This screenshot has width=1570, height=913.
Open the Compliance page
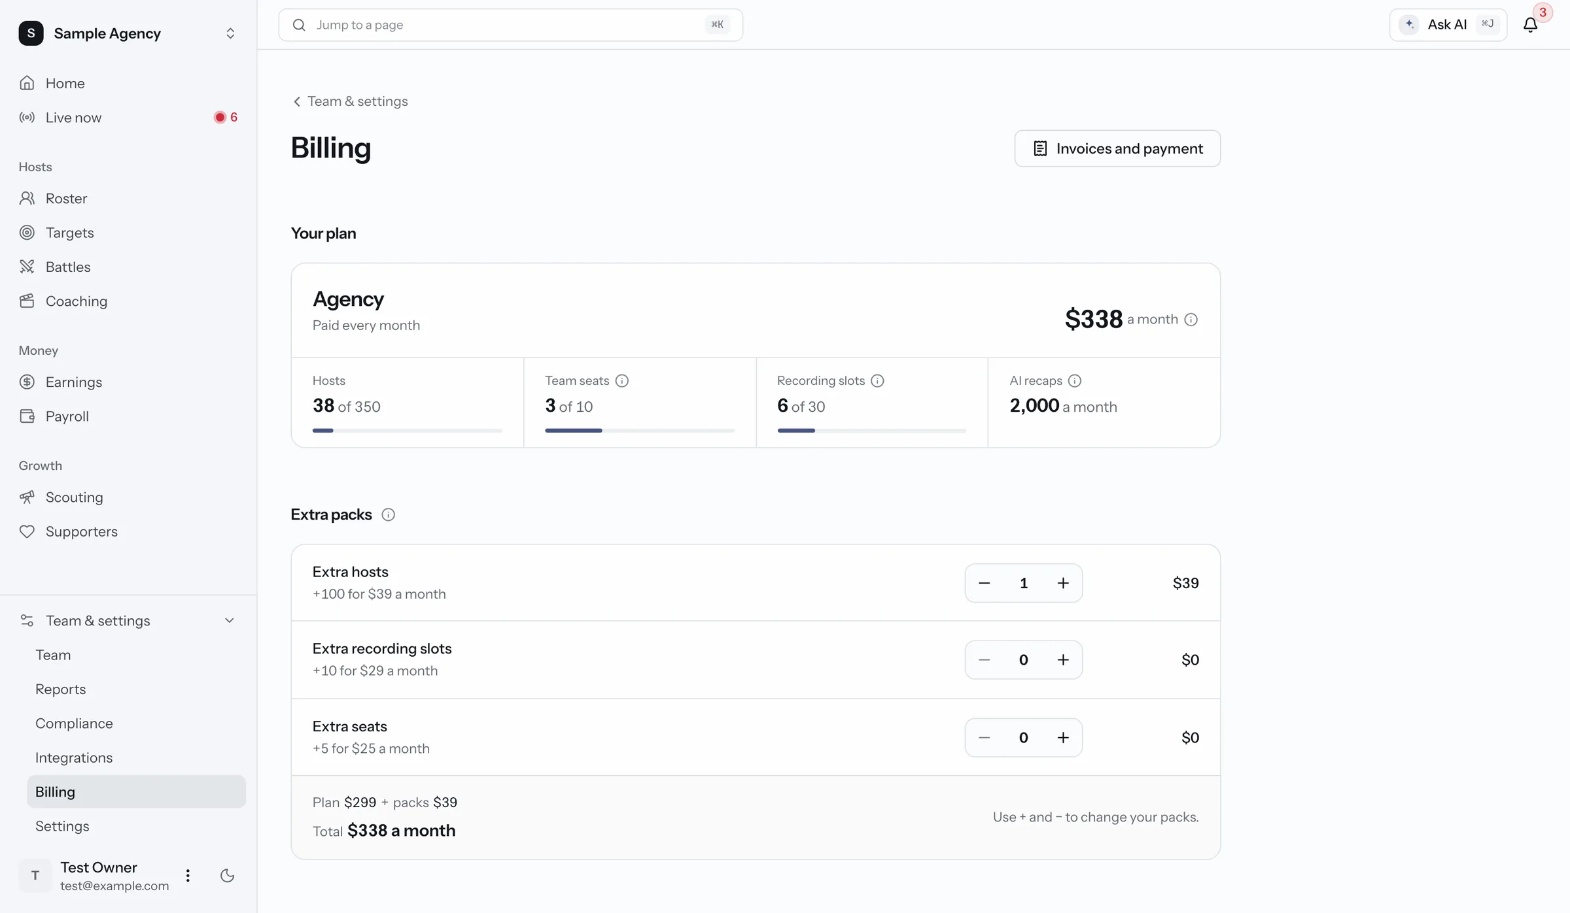pos(136,723)
